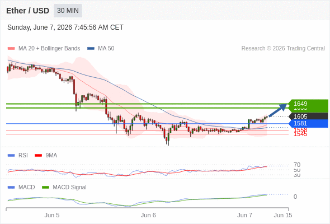Click the green MACD Signal legend swatch
Viewport: 330px width, 224px height.
pos(45,188)
